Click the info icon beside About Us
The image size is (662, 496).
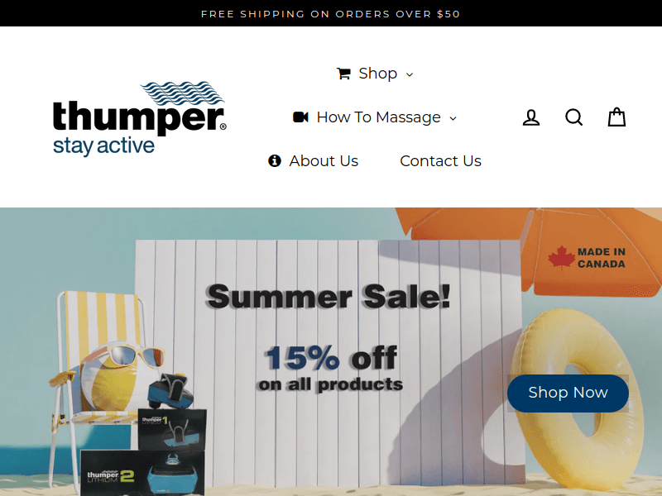pos(275,160)
